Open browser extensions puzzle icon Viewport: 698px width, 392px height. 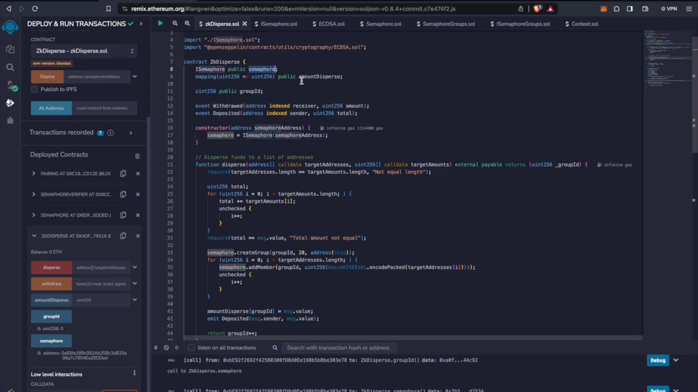click(617, 9)
